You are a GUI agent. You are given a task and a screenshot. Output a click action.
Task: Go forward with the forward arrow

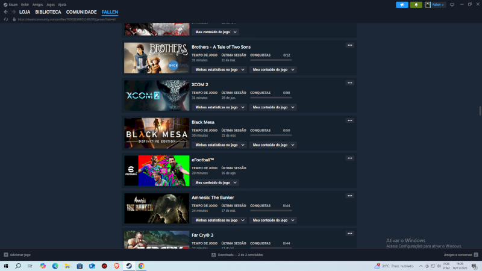[13, 12]
